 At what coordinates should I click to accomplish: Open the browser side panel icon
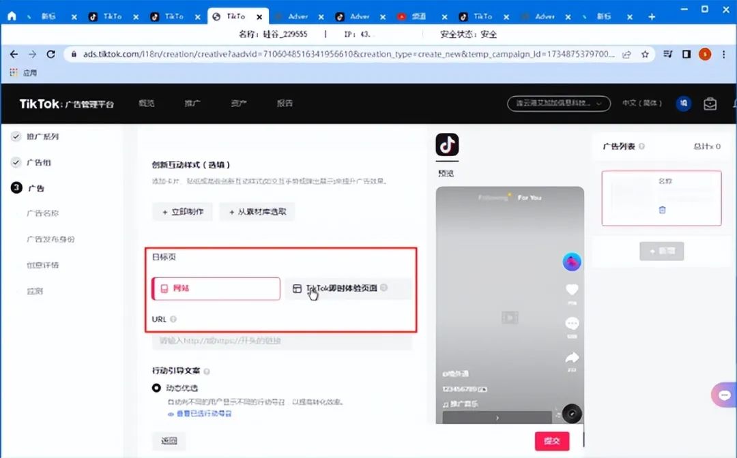[x=687, y=55]
